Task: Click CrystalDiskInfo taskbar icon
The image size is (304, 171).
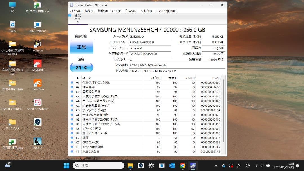Action: click(x=193, y=166)
